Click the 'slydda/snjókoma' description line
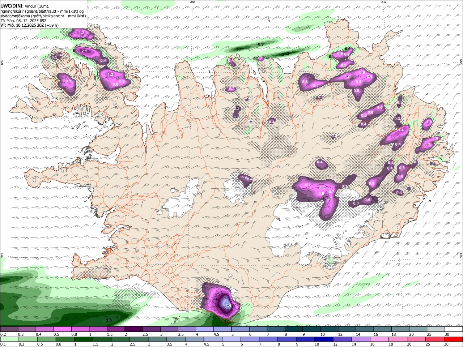Screen dimensions: 463x347 click(x=43, y=16)
